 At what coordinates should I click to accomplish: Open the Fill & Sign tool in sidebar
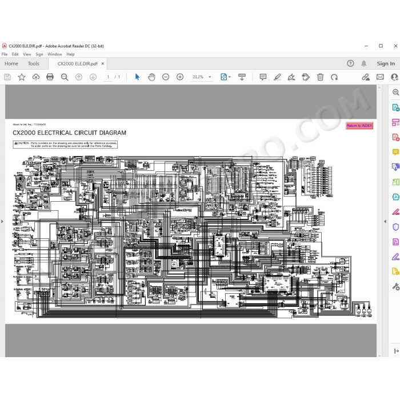[395, 257]
